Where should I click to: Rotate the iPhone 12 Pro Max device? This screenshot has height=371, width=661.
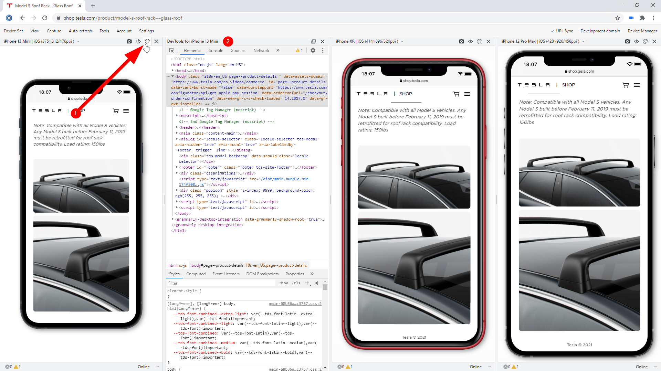pyautogui.click(x=645, y=41)
